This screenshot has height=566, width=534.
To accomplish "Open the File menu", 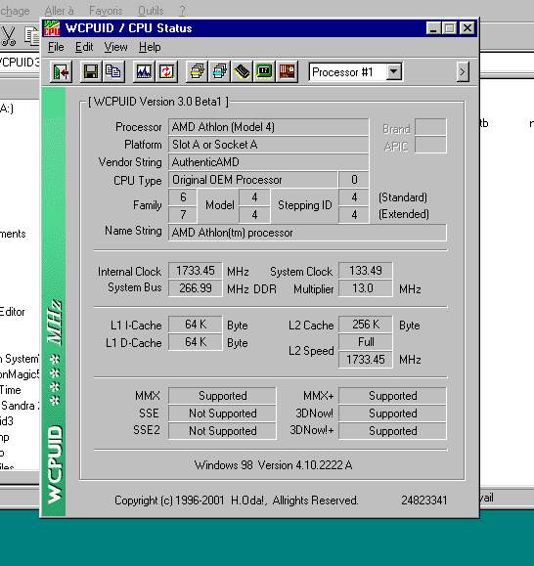I will (56, 47).
